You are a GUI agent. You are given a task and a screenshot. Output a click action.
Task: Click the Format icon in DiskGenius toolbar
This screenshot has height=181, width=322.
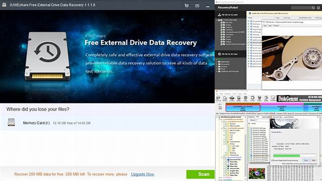tap(252, 99)
